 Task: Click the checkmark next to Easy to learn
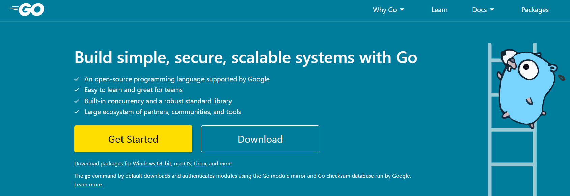tap(77, 90)
